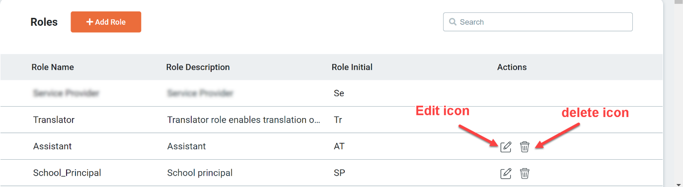
Task: Click trash icon for School_Principal role
Action: (x=525, y=173)
